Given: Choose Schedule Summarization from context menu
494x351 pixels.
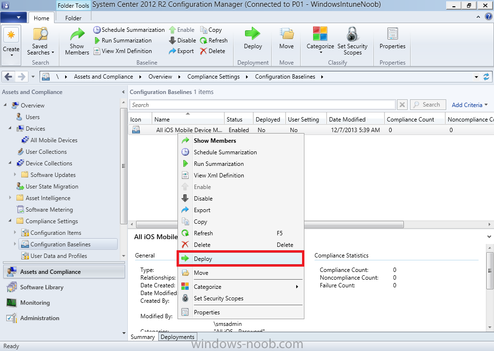Looking at the screenshot, I should pyautogui.click(x=241, y=152).
